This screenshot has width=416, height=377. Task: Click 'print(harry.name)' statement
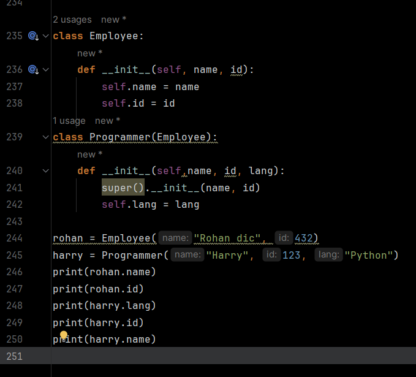[x=104, y=340]
